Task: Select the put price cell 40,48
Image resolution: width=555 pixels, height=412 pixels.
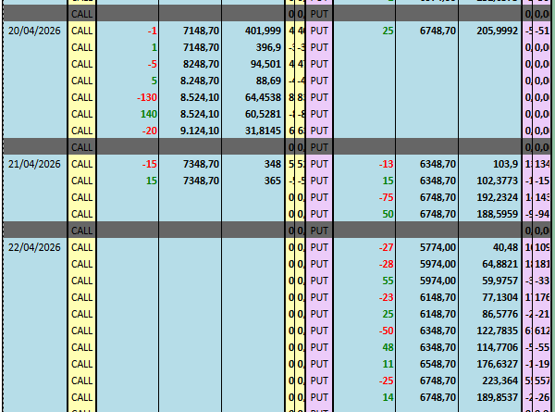Action: coord(490,247)
